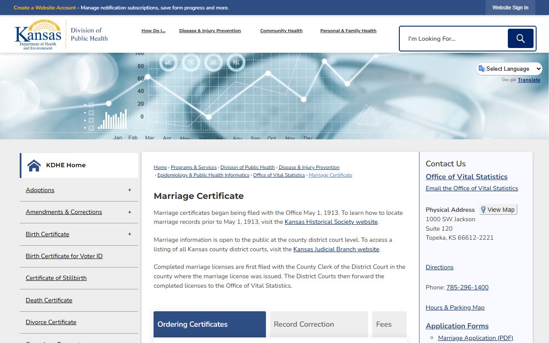This screenshot has height=343, width=549.
Task: Expand the Amendments & Corrections submenu
Action: click(x=130, y=212)
